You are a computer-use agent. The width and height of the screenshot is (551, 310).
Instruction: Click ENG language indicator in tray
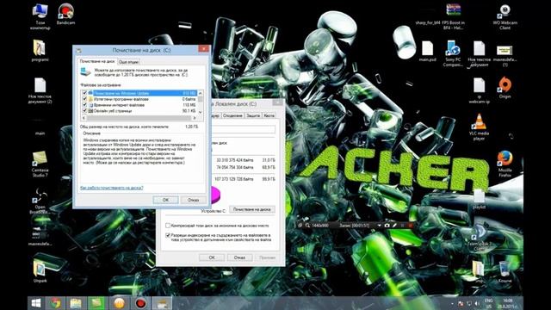tap(488, 303)
